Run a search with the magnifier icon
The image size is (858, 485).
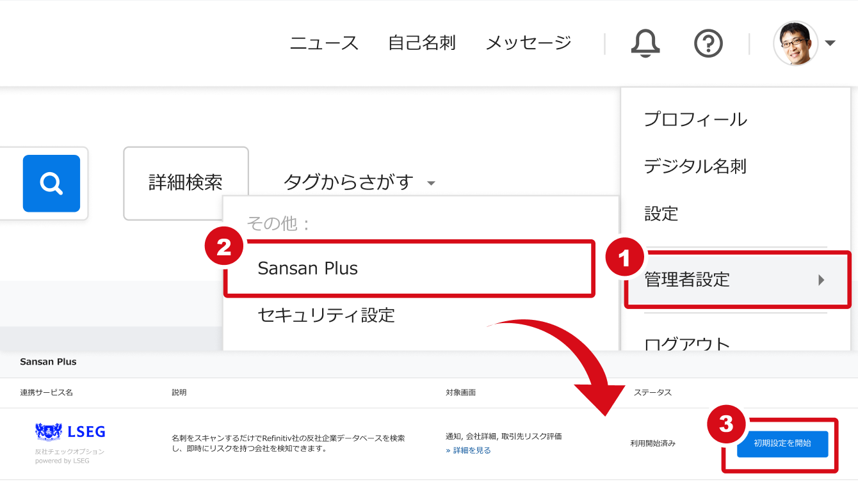tap(51, 184)
